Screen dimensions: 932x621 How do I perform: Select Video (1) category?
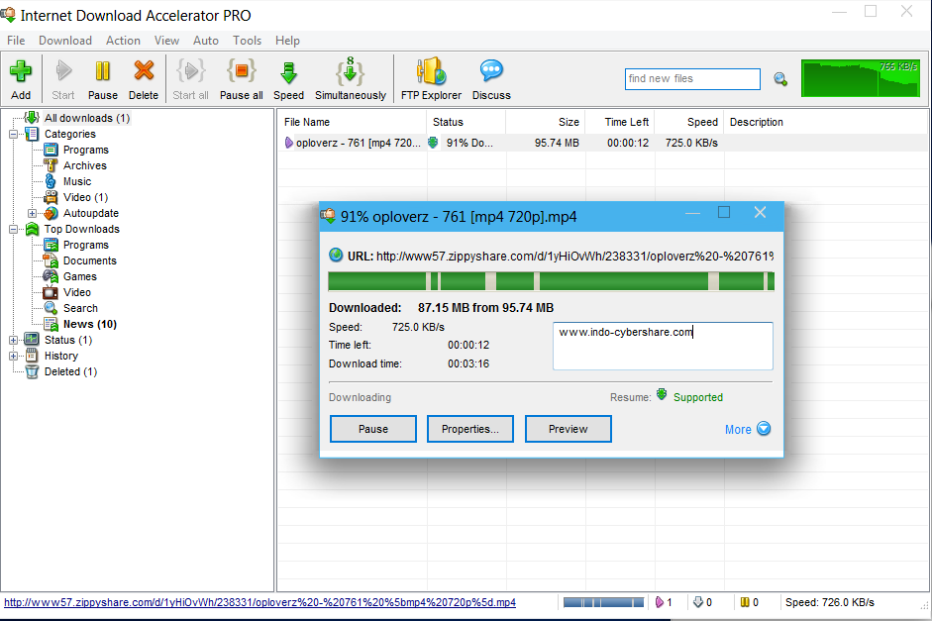tap(85, 197)
